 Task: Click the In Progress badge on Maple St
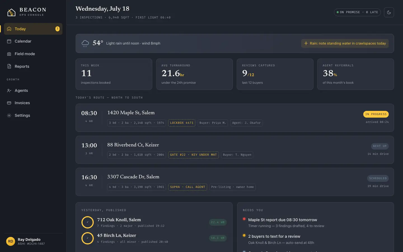(x=376, y=114)
